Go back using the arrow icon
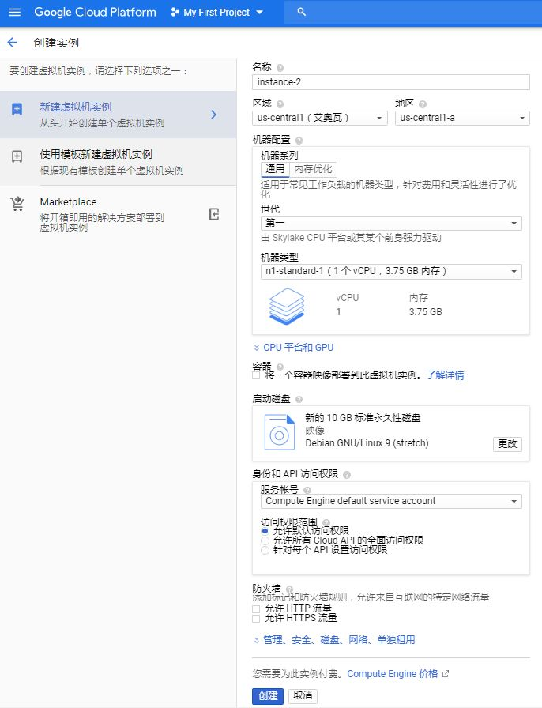Viewport: 542px width, 708px height. 12,43
